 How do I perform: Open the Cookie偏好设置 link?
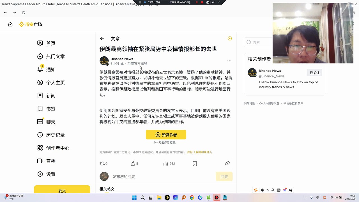pyautogui.click(x=269, y=103)
